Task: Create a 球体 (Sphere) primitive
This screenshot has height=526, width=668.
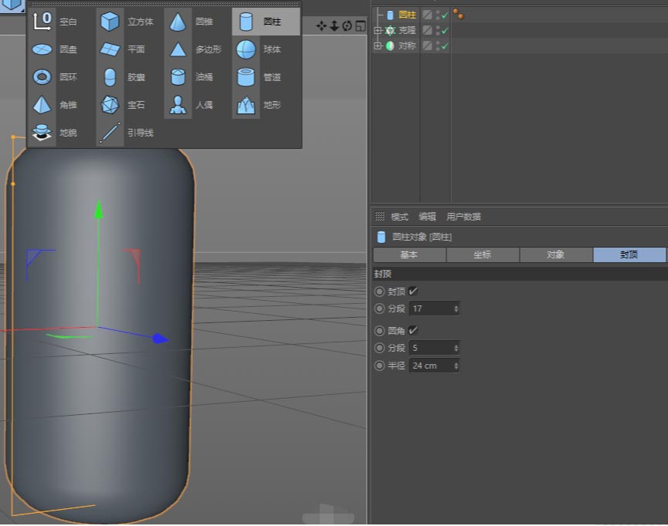Action: click(246, 49)
